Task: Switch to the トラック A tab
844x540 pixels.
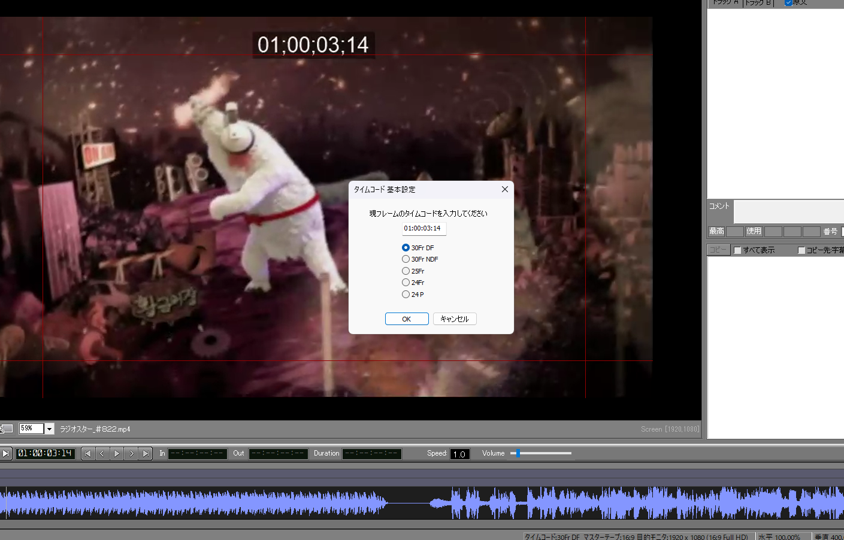Action: [725, 3]
